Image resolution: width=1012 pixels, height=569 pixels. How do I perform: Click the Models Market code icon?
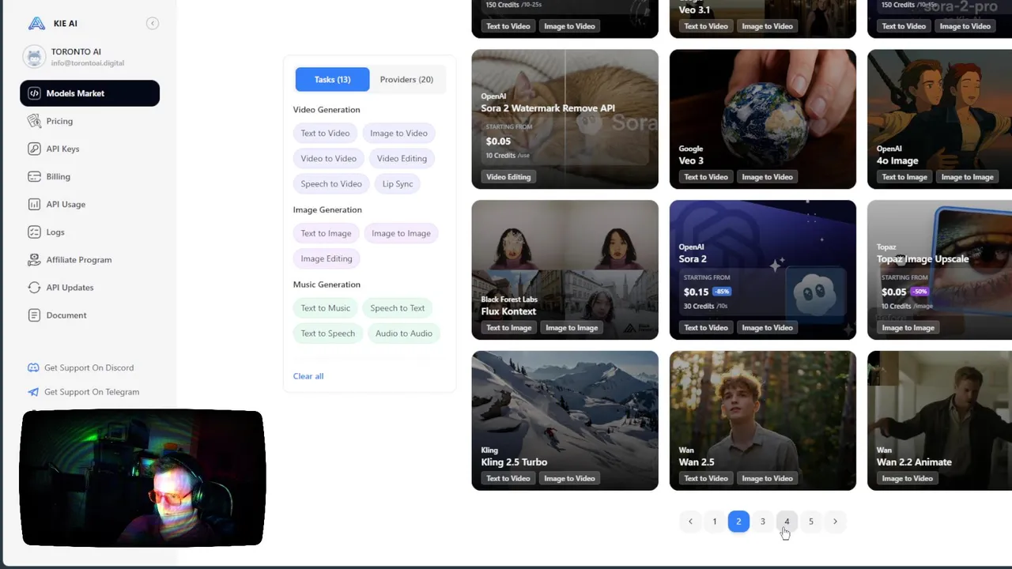[x=34, y=93]
